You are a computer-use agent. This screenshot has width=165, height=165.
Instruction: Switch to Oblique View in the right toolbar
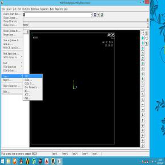pyautogui.click(x=142, y=43)
